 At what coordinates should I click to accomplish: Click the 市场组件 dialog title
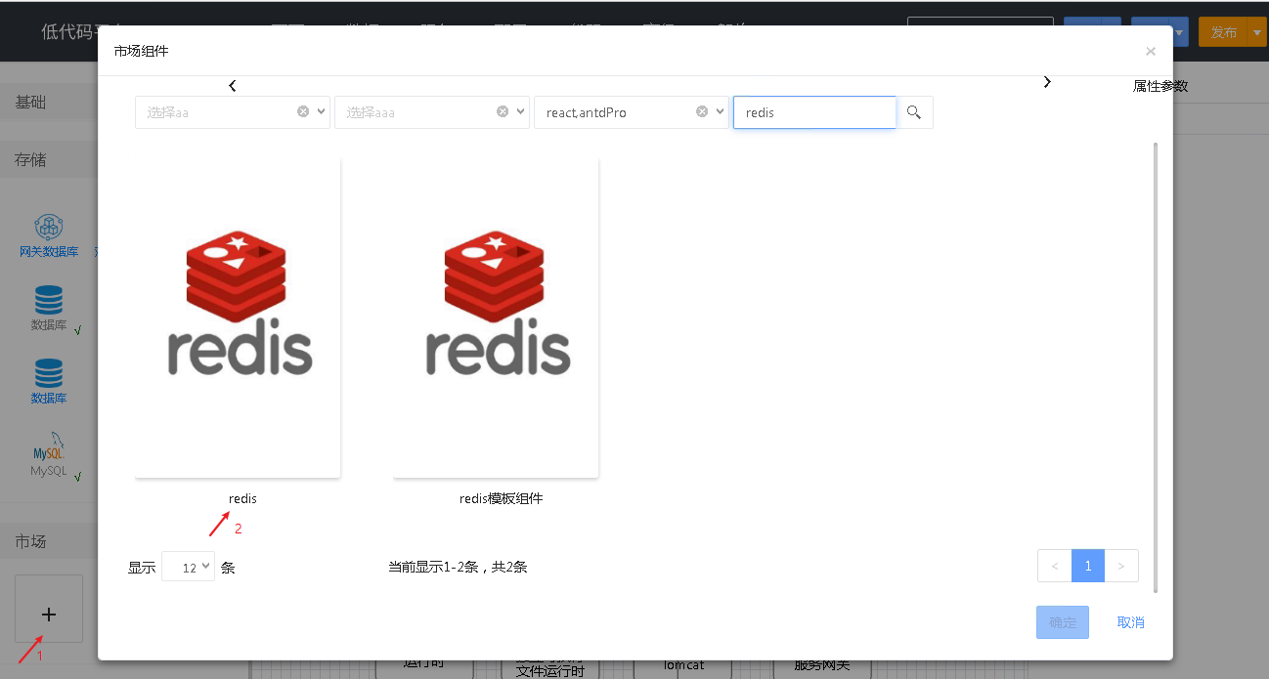click(141, 51)
